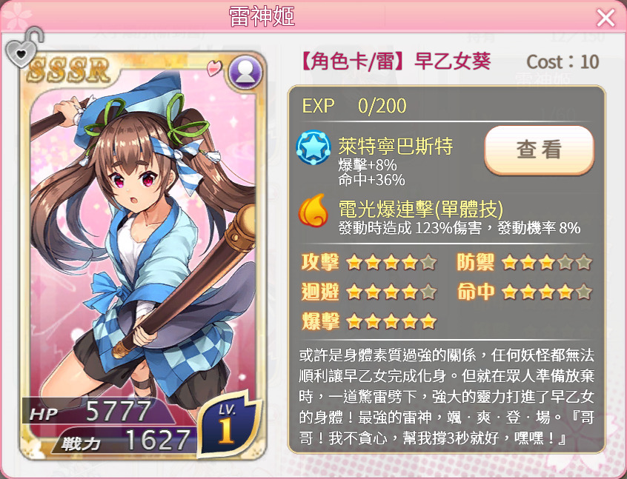Click the 迴避 star rating
The height and width of the screenshot is (479, 627).
[391, 292]
